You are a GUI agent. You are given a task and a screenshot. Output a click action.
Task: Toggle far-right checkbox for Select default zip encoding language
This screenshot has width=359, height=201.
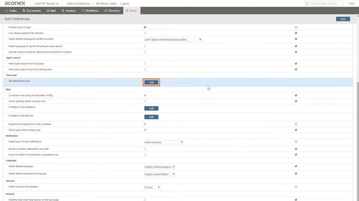pos(296,39)
